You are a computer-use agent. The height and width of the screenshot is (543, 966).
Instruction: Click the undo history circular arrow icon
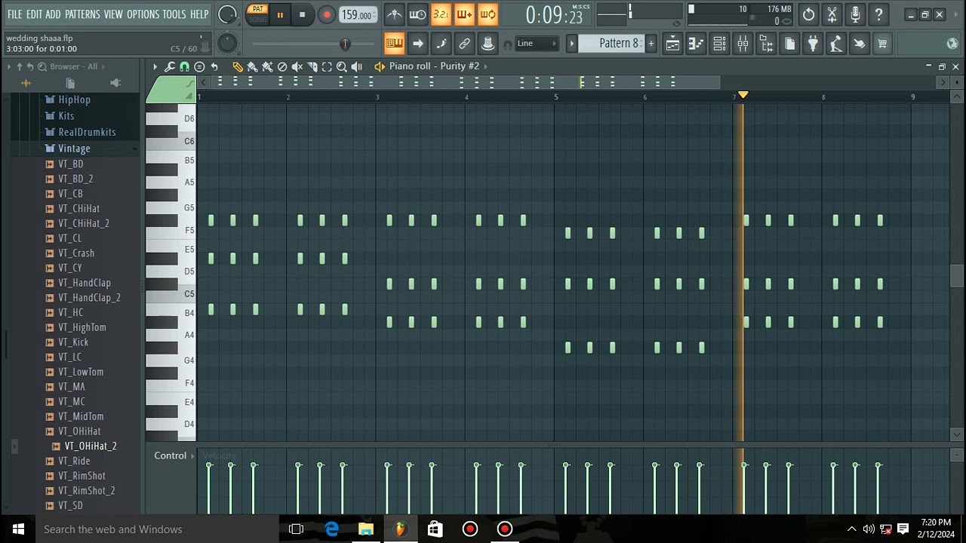point(808,14)
